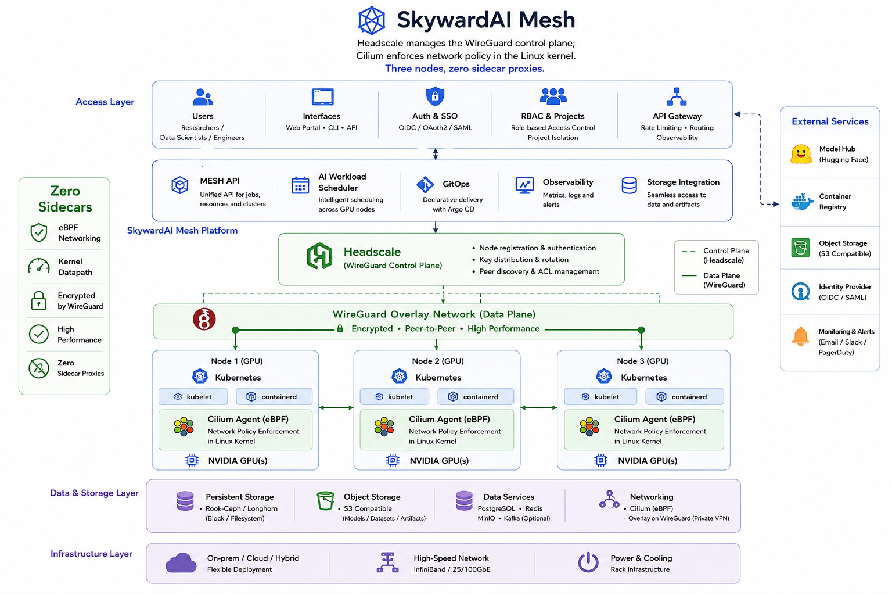Viewport: 892px width, 595px height.
Task: Click the Node 3 containerd box
Action: click(685, 396)
